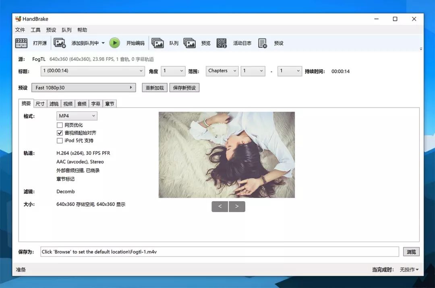This screenshot has width=435, height=288.
Task: Switch to the 视频 tab
Action: (x=68, y=103)
